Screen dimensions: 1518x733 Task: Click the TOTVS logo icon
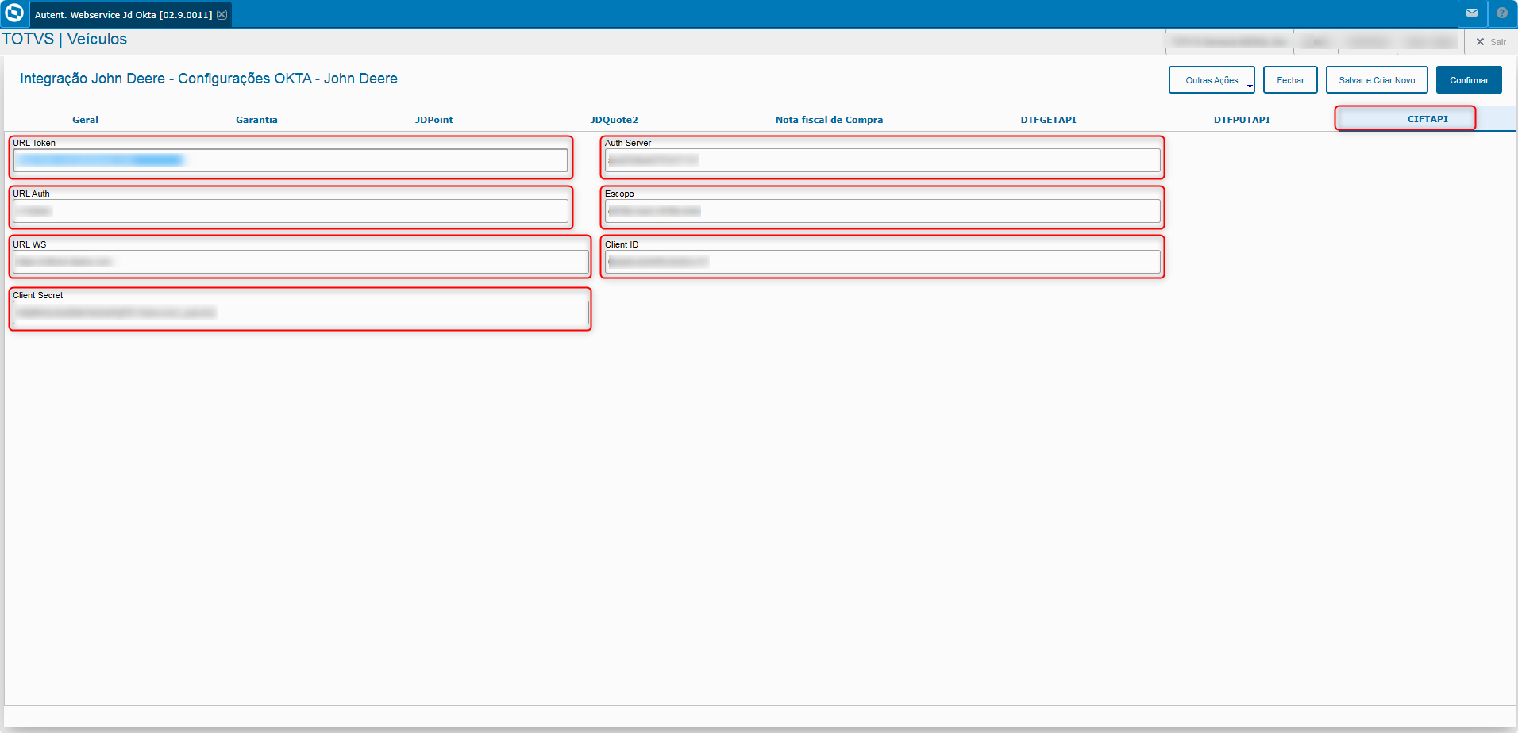tap(14, 13)
